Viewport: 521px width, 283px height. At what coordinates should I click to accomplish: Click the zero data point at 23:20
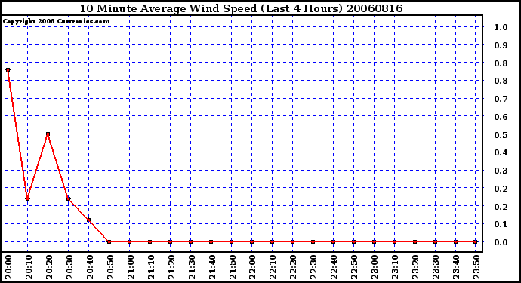[415, 241]
